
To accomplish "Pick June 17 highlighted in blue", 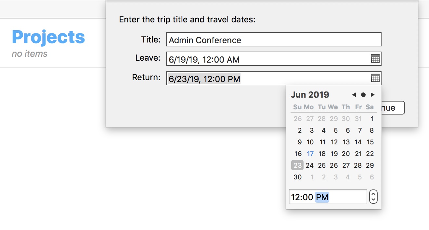I will coord(310,154).
